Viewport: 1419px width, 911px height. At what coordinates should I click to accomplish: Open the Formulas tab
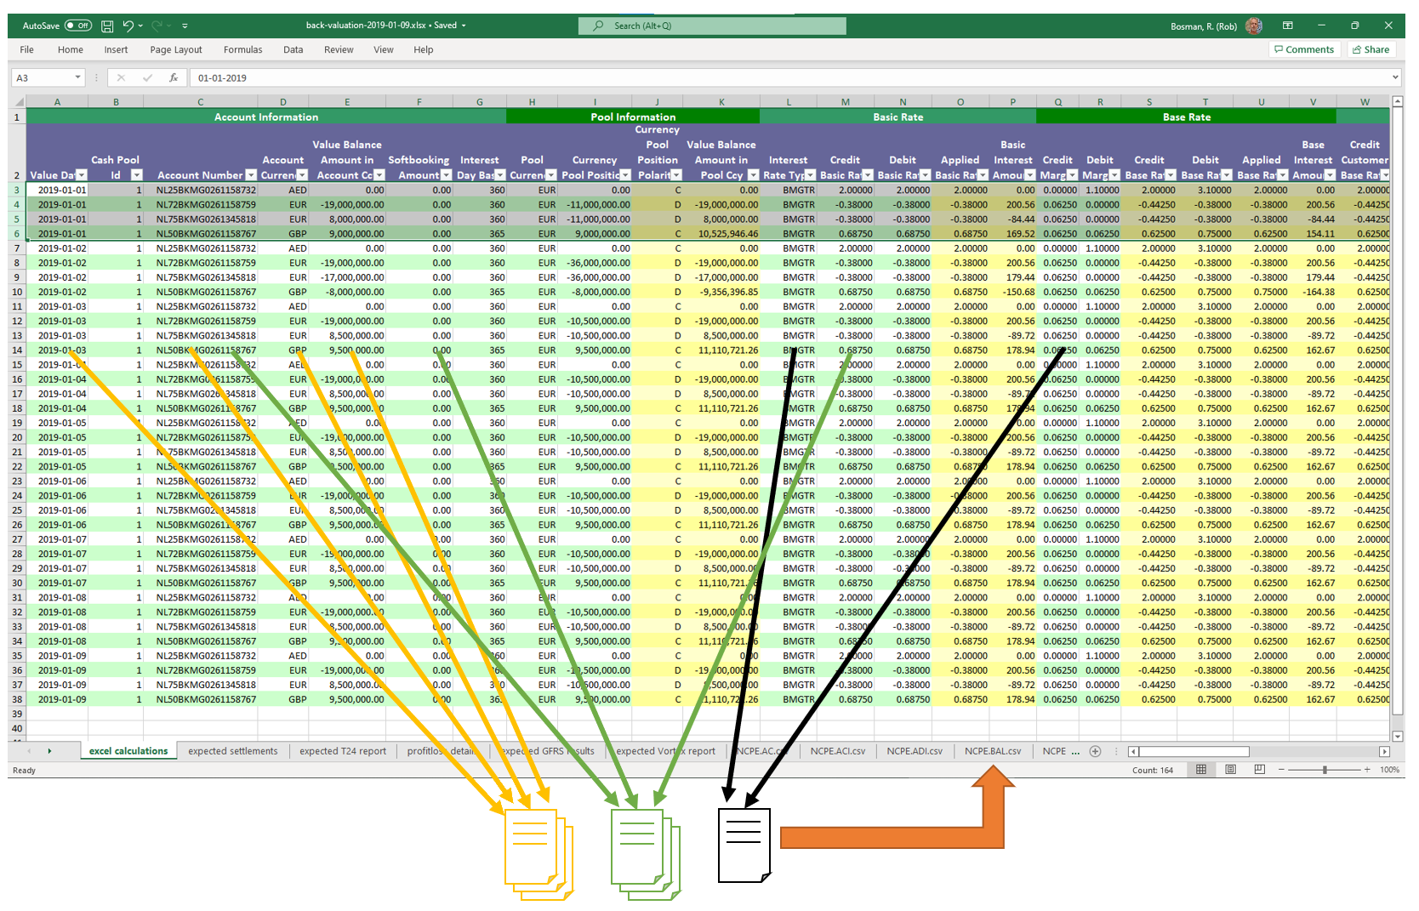tap(243, 49)
